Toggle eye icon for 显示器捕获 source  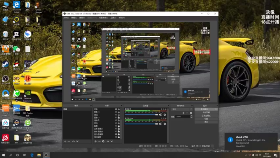pyautogui.click(x=116, y=134)
